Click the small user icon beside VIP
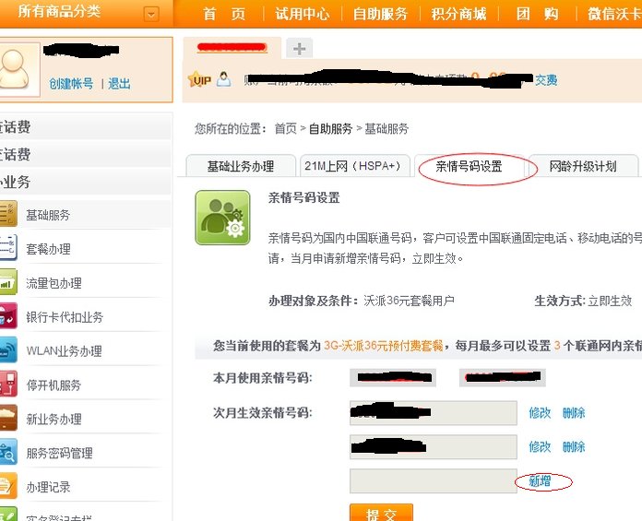 pyautogui.click(x=223, y=79)
